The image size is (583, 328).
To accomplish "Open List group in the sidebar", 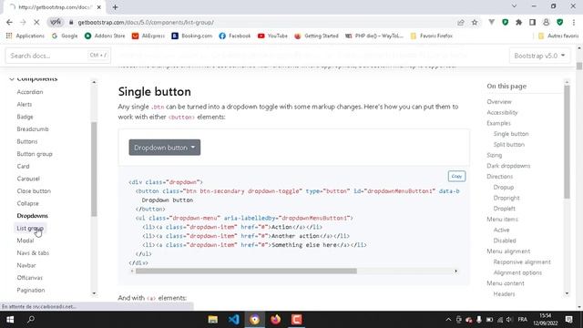I will [30, 228].
